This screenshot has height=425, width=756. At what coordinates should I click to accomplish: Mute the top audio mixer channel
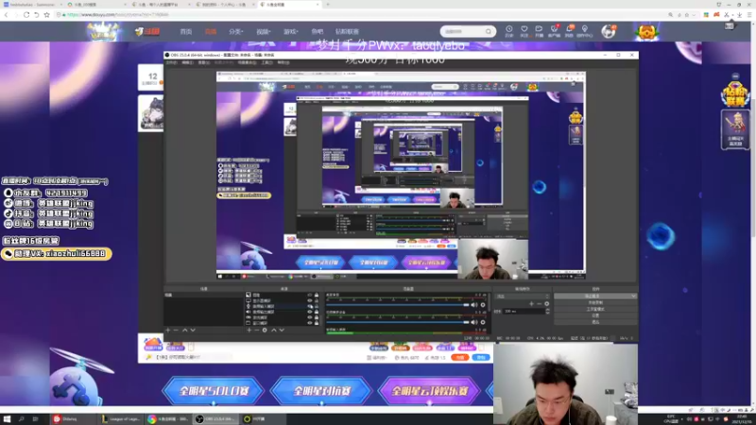point(474,305)
